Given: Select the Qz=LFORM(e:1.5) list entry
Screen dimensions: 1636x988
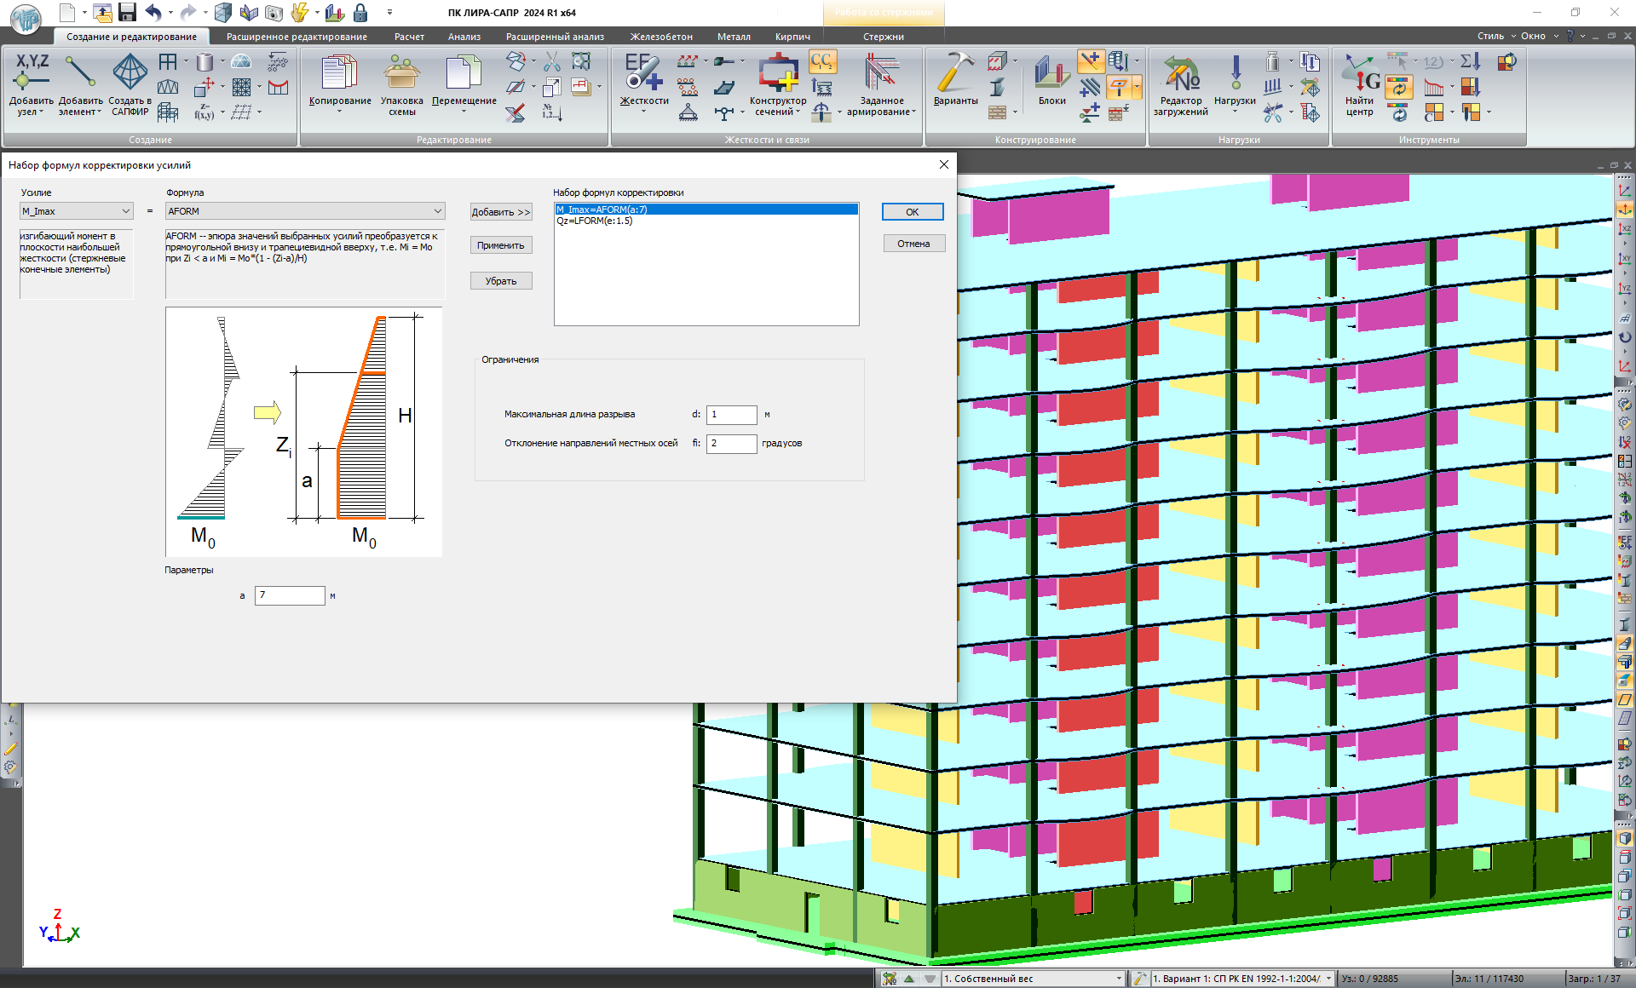Looking at the screenshot, I should coord(595,221).
